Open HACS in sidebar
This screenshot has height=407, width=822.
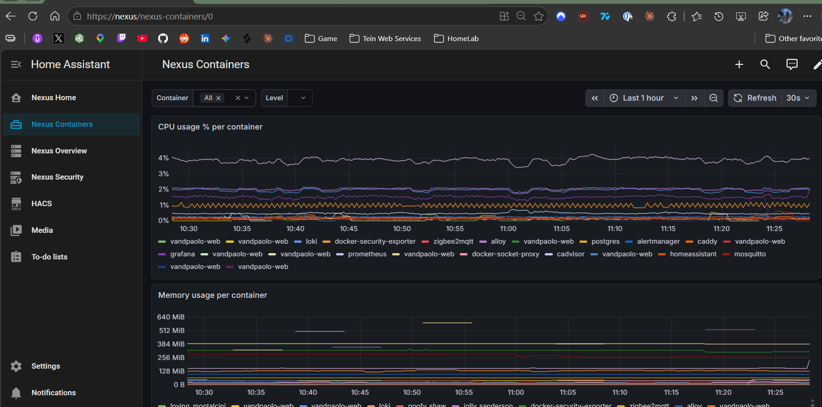pyautogui.click(x=71, y=203)
